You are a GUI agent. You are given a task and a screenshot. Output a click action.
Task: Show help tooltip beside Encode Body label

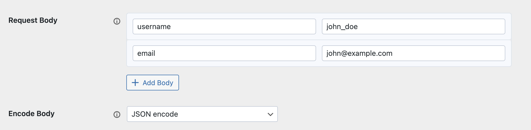pos(117,115)
